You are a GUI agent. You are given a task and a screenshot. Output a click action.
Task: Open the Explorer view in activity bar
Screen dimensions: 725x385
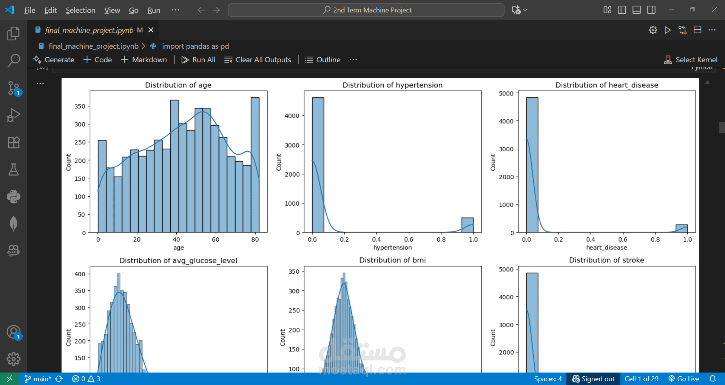14,34
